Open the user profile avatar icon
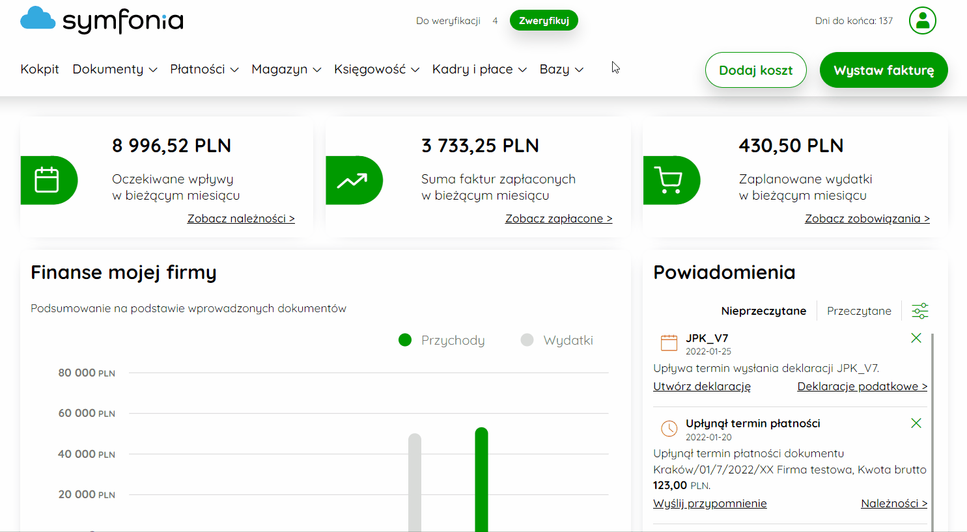 point(923,21)
